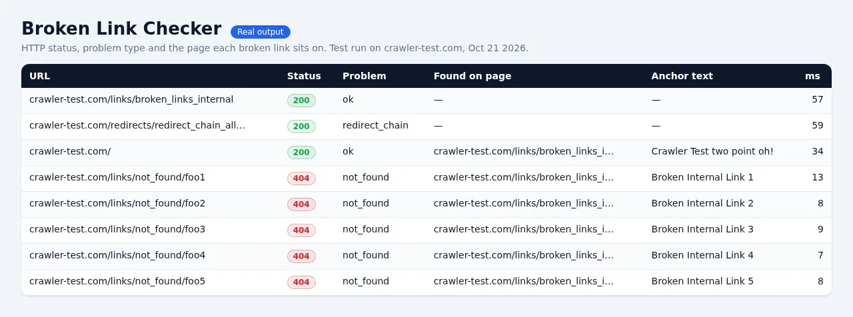Viewport: 853px width, 317px height.
Task: Open the redirect_chain_all… URL
Action: tap(137, 125)
